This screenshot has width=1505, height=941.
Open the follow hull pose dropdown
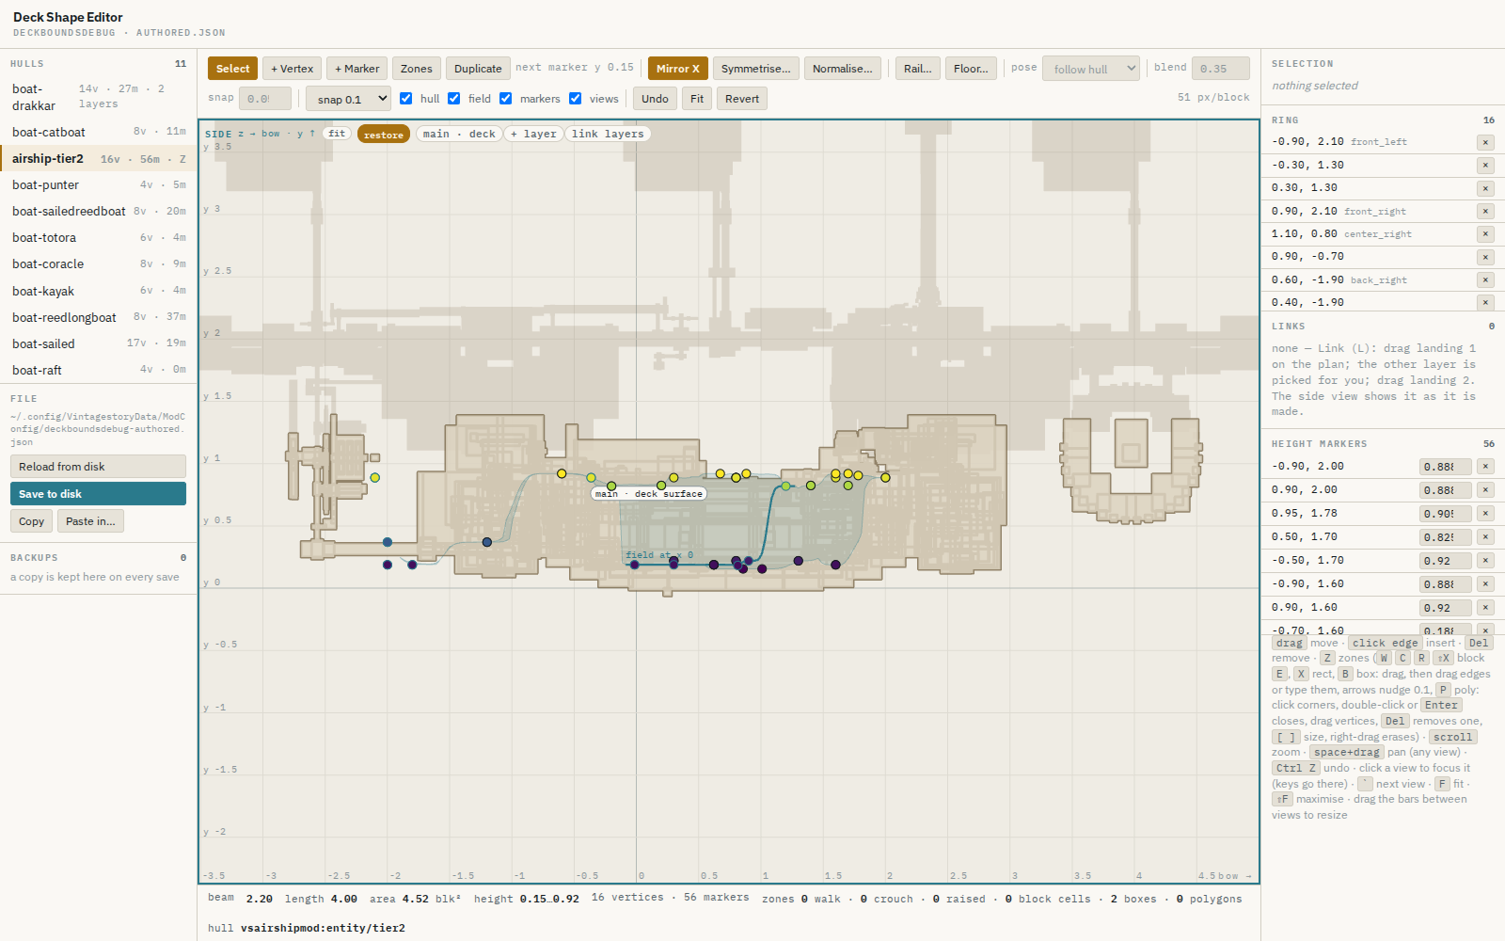coord(1090,69)
